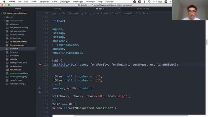Click the vertical scrollbar thumb of the editor
Image resolution: width=208 pixels, height=117 pixels.
(x=207, y=43)
